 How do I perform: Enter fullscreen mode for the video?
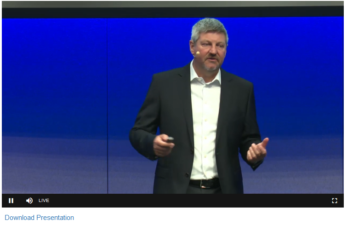point(335,201)
